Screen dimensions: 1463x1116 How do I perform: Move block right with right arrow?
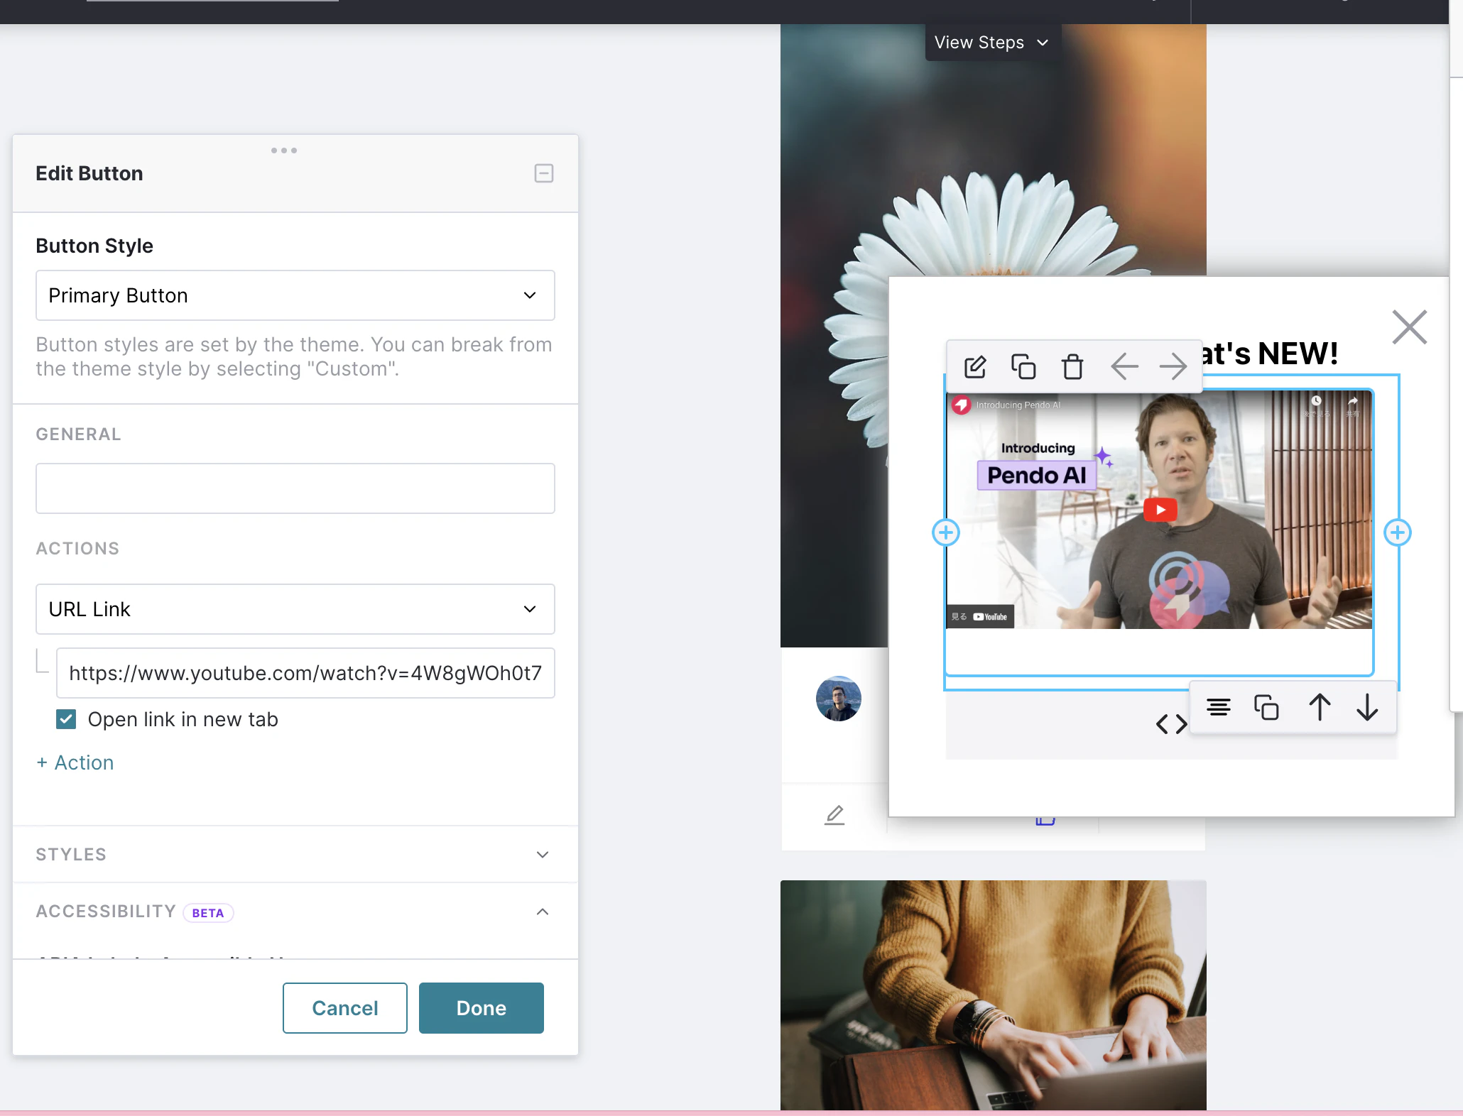[x=1173, y=367]
